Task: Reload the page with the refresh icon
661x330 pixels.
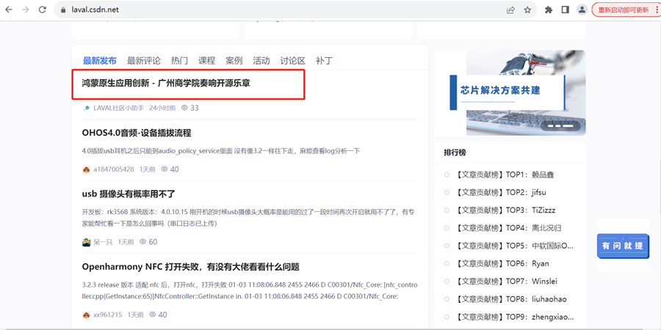Action: pyautogui.click(x=42, y=10)
